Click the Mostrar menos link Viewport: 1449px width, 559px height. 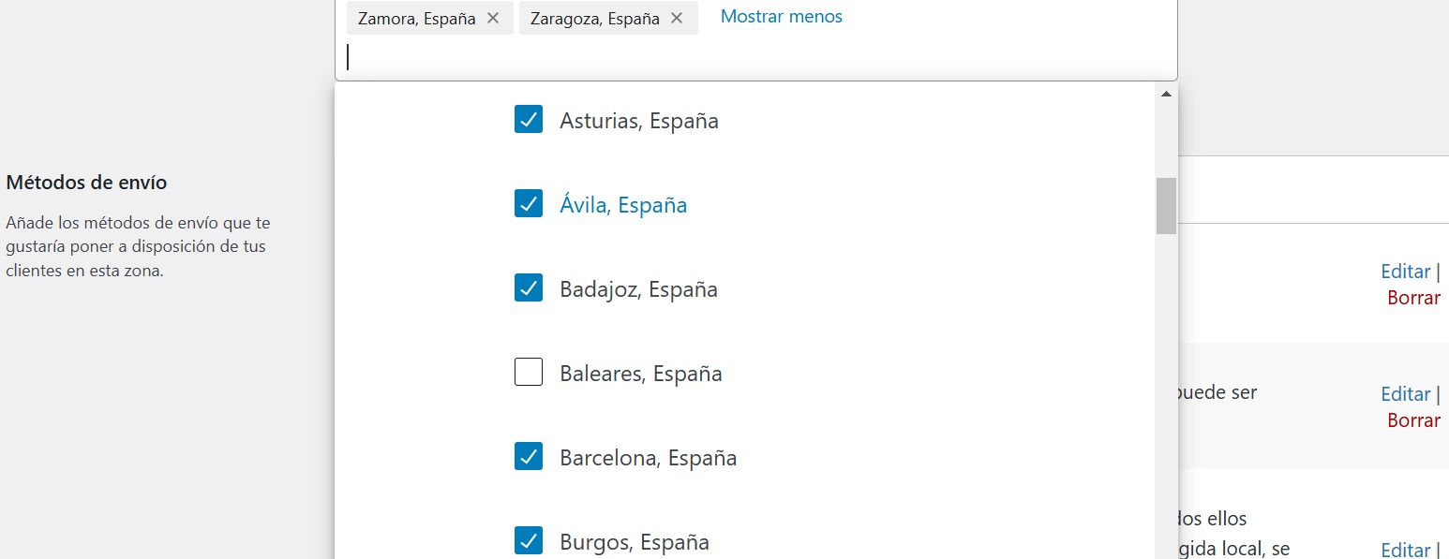tap(781, 16)
